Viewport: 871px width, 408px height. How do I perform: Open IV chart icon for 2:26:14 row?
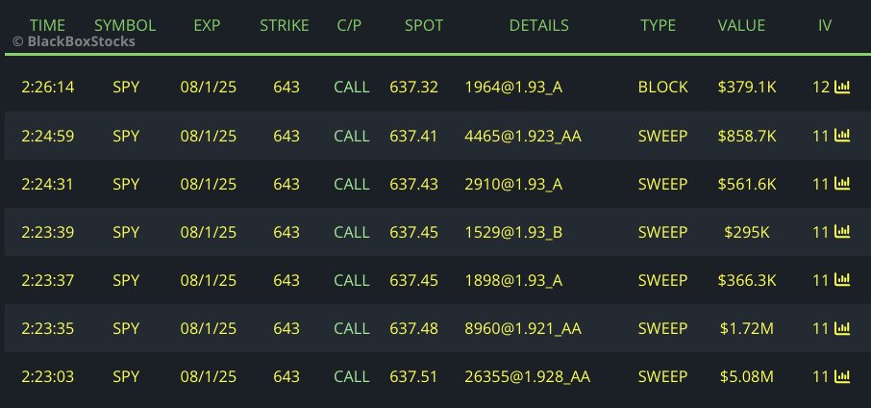click(842, 88)
